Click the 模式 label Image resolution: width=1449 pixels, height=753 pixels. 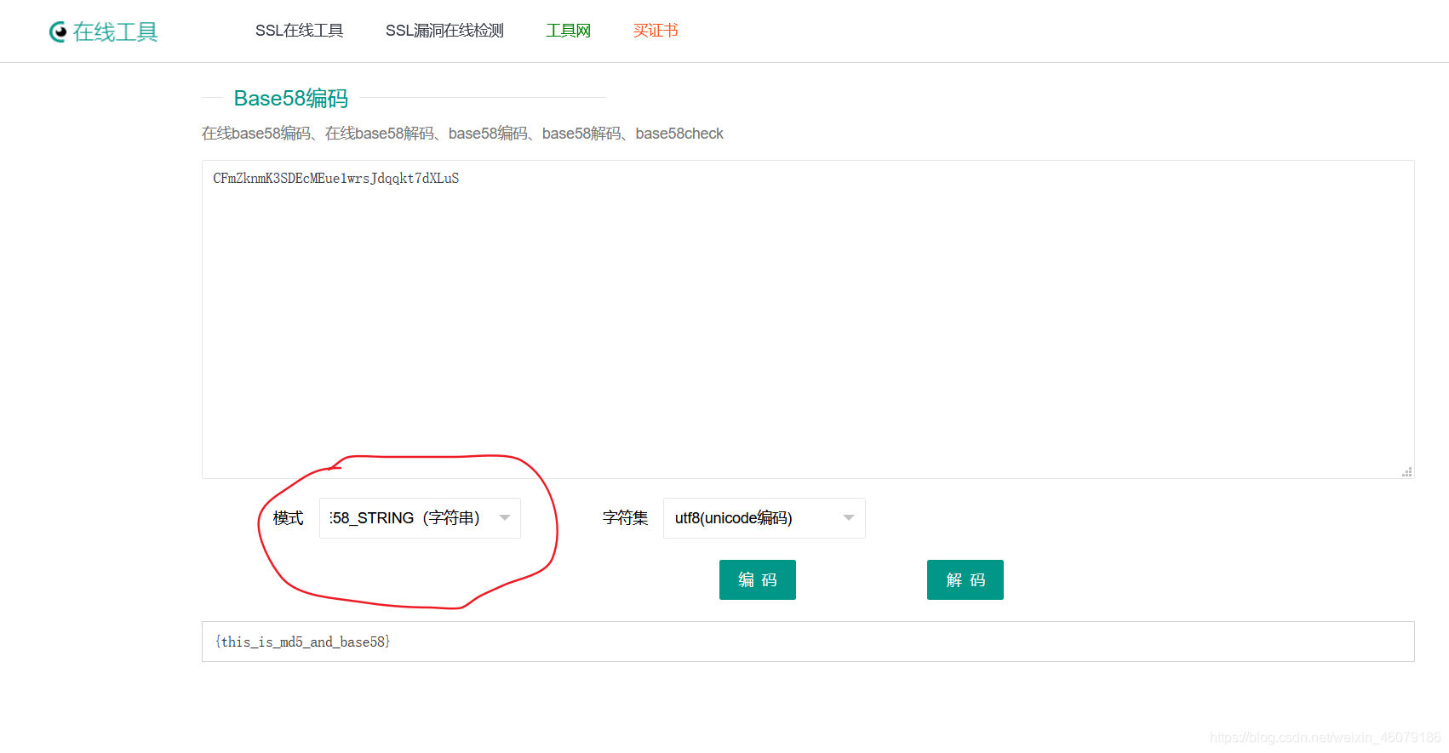click(288, 518)
